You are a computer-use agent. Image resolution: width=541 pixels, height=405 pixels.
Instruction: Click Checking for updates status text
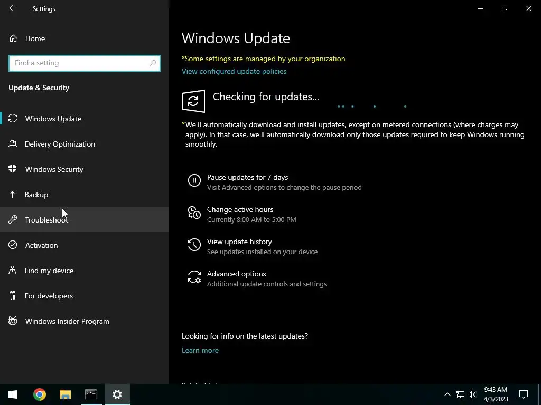pyautogui.click(x=266, y=97)
